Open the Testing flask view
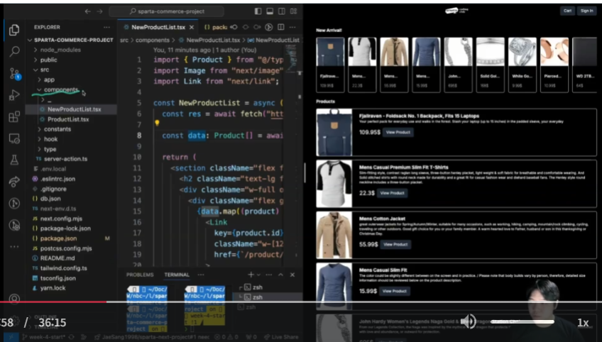Image resolution: width=602 pixels, height=342 pixels. pos(14,160)
